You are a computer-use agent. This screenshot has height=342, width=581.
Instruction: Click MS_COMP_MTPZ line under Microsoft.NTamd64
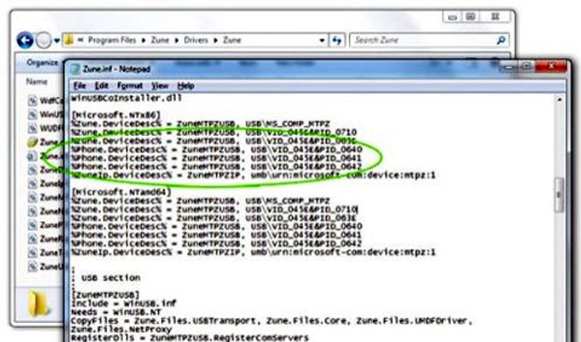pyautogui.click(x=201, y=200)
